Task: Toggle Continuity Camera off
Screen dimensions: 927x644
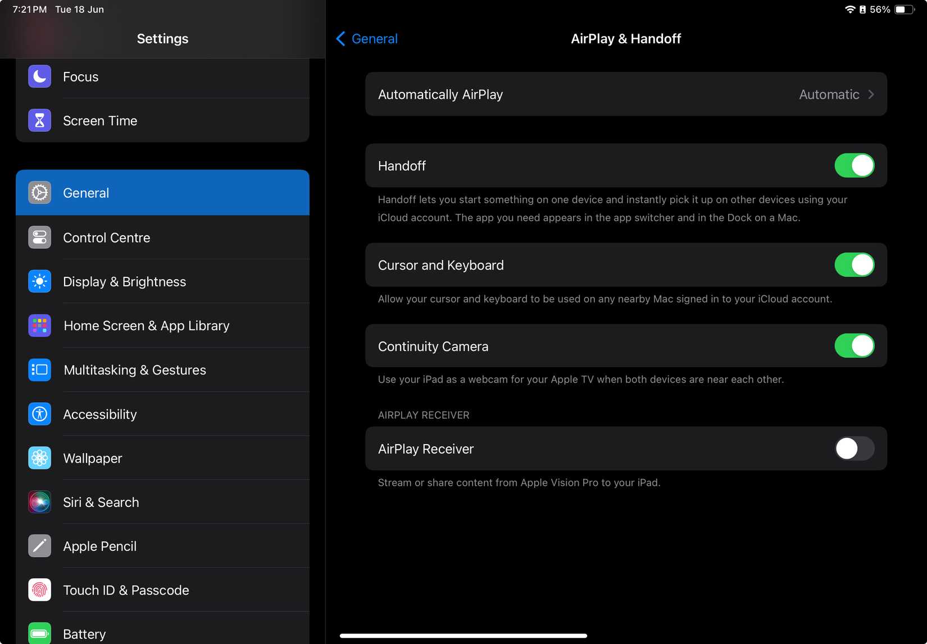Action: pyautogui.click(x=854, y=346)
